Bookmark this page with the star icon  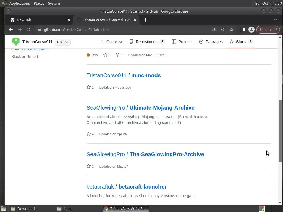pyautogui.click(x=232, y=30)
